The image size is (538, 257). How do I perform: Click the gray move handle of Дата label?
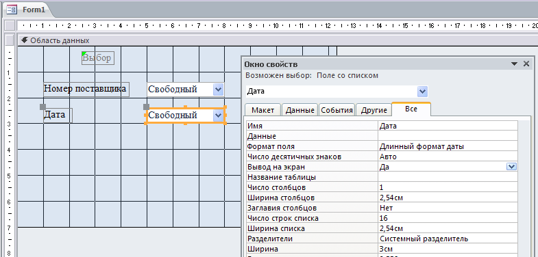(43, 107)
